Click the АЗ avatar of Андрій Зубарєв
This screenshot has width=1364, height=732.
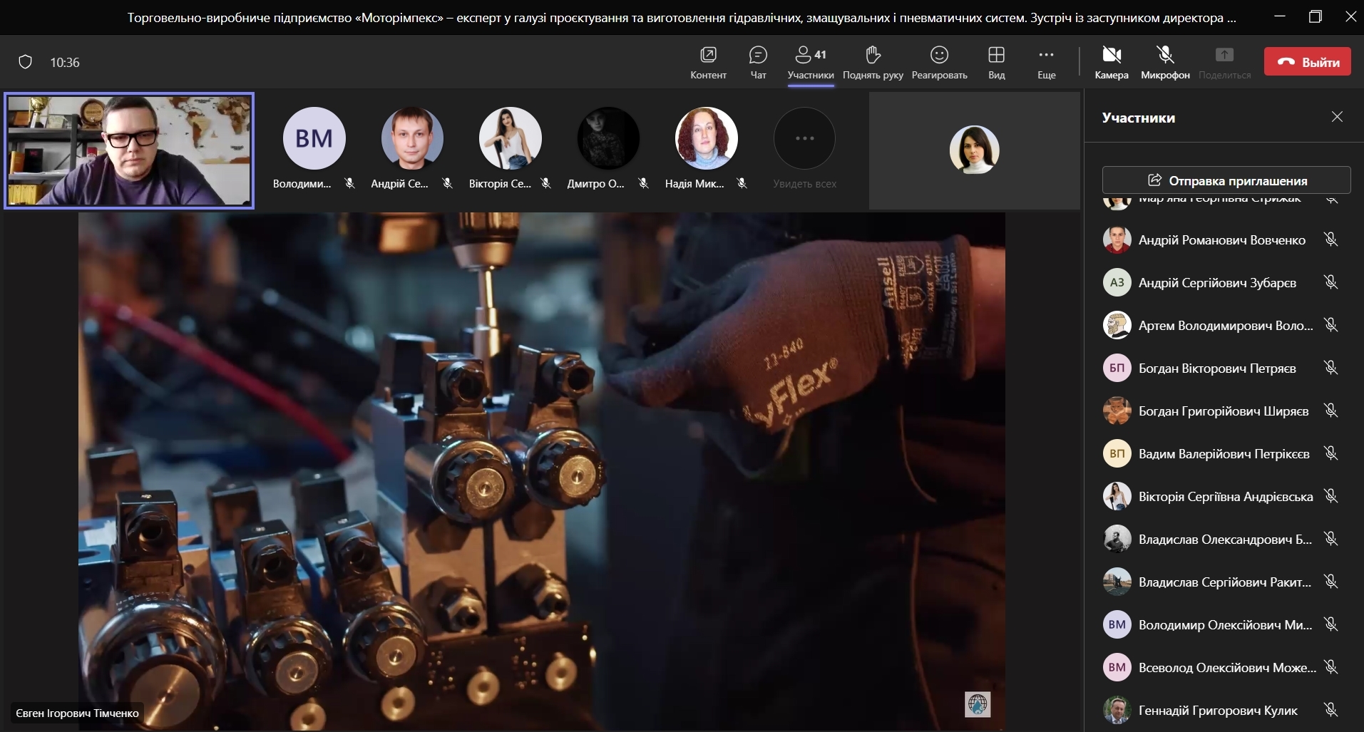click(1117, 282)
